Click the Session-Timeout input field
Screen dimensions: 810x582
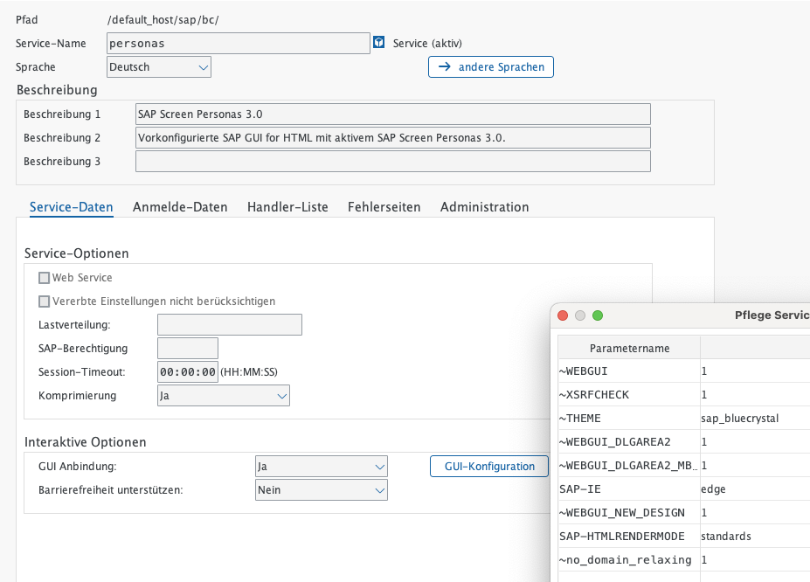pyautogui.click(x=187, y=372)
